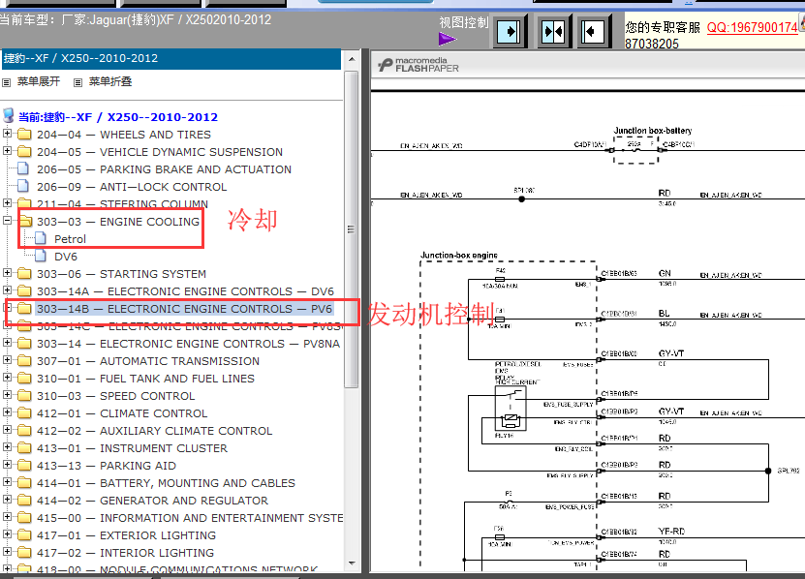805x579 pixels.
Task: Click folder icon of 413-13 Parking Aid
Action: click(24, 466)
